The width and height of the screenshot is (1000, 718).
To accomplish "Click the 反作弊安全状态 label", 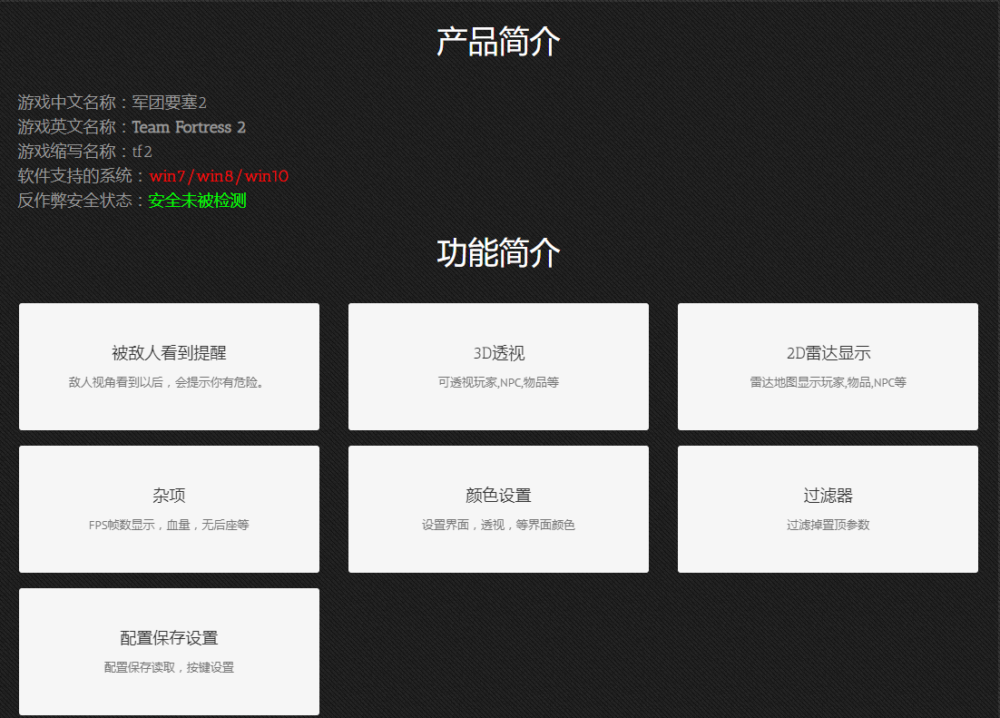I will (x=74, y=201).
